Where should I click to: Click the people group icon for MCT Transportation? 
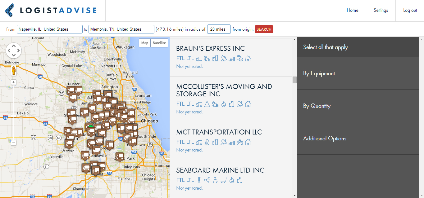click(239, 142)
